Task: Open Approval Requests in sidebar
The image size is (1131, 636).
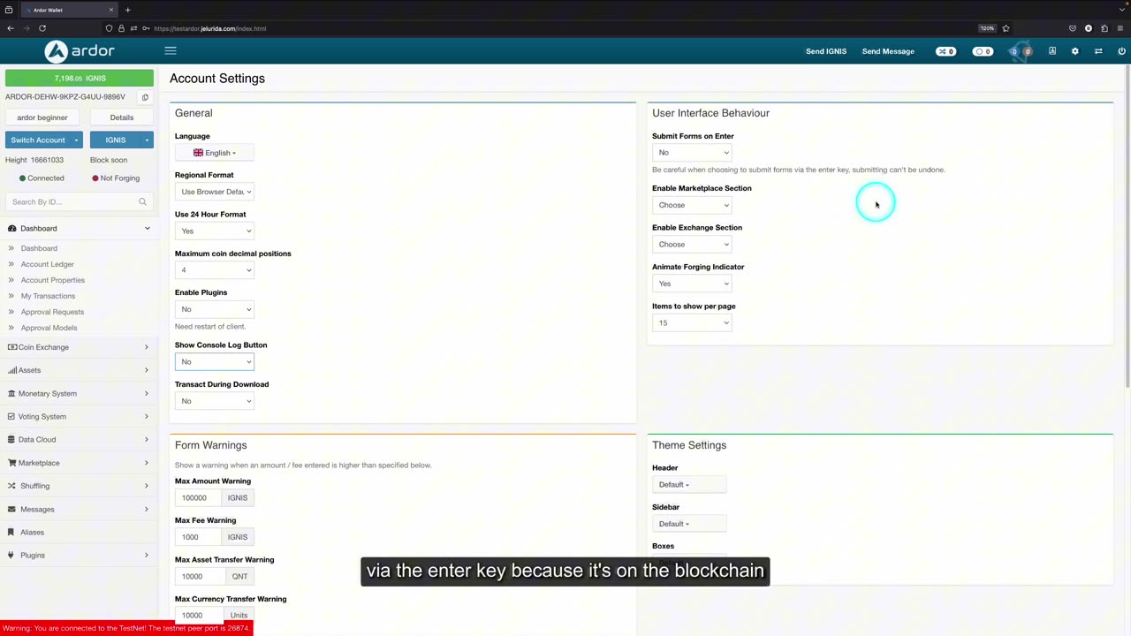Action: click(x=52, y=312)
